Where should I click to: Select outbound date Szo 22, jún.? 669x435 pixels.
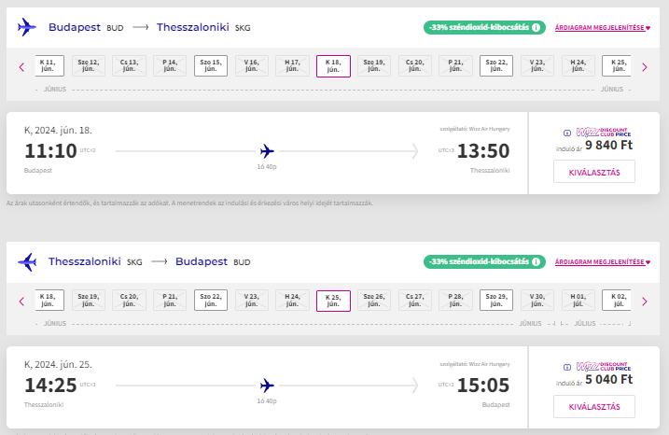(496, 65)
